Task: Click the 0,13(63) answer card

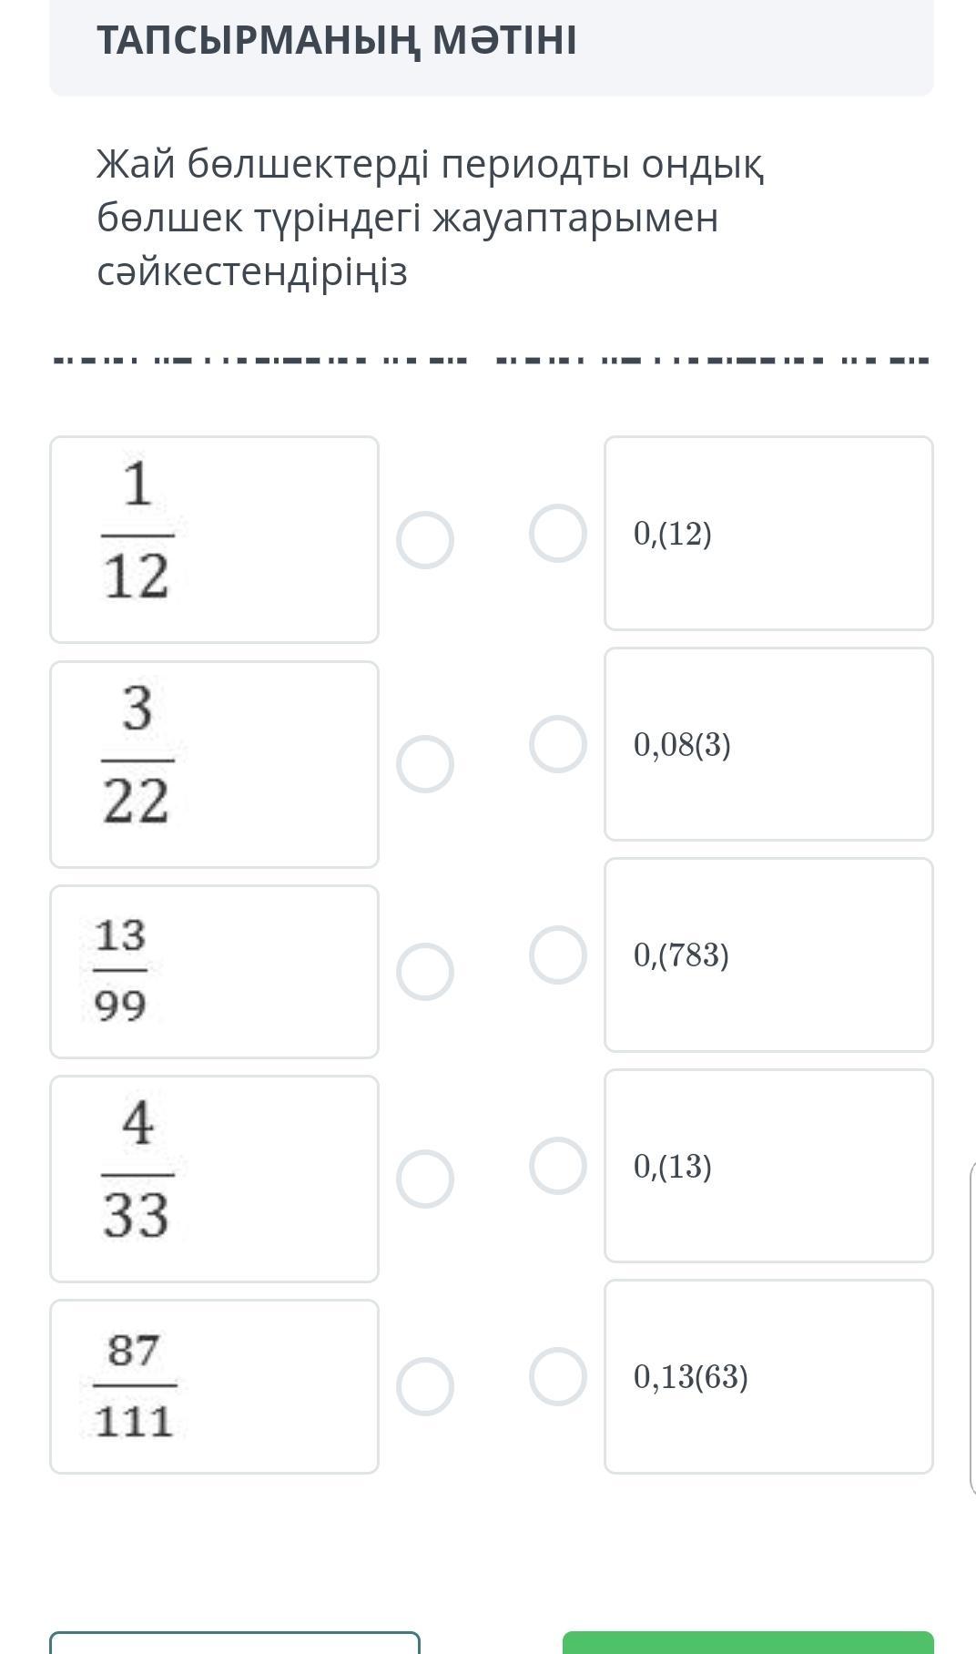Action: coord(768,1376)
